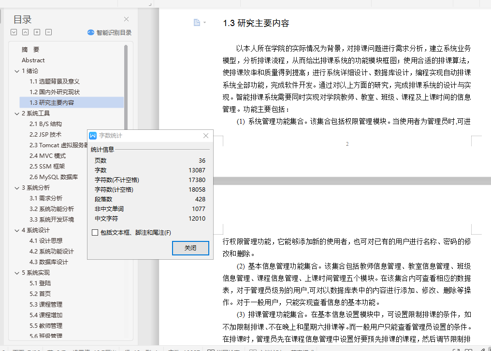
Task: Click the 中文字符 value 12010
Action: [x=197, y=219]
